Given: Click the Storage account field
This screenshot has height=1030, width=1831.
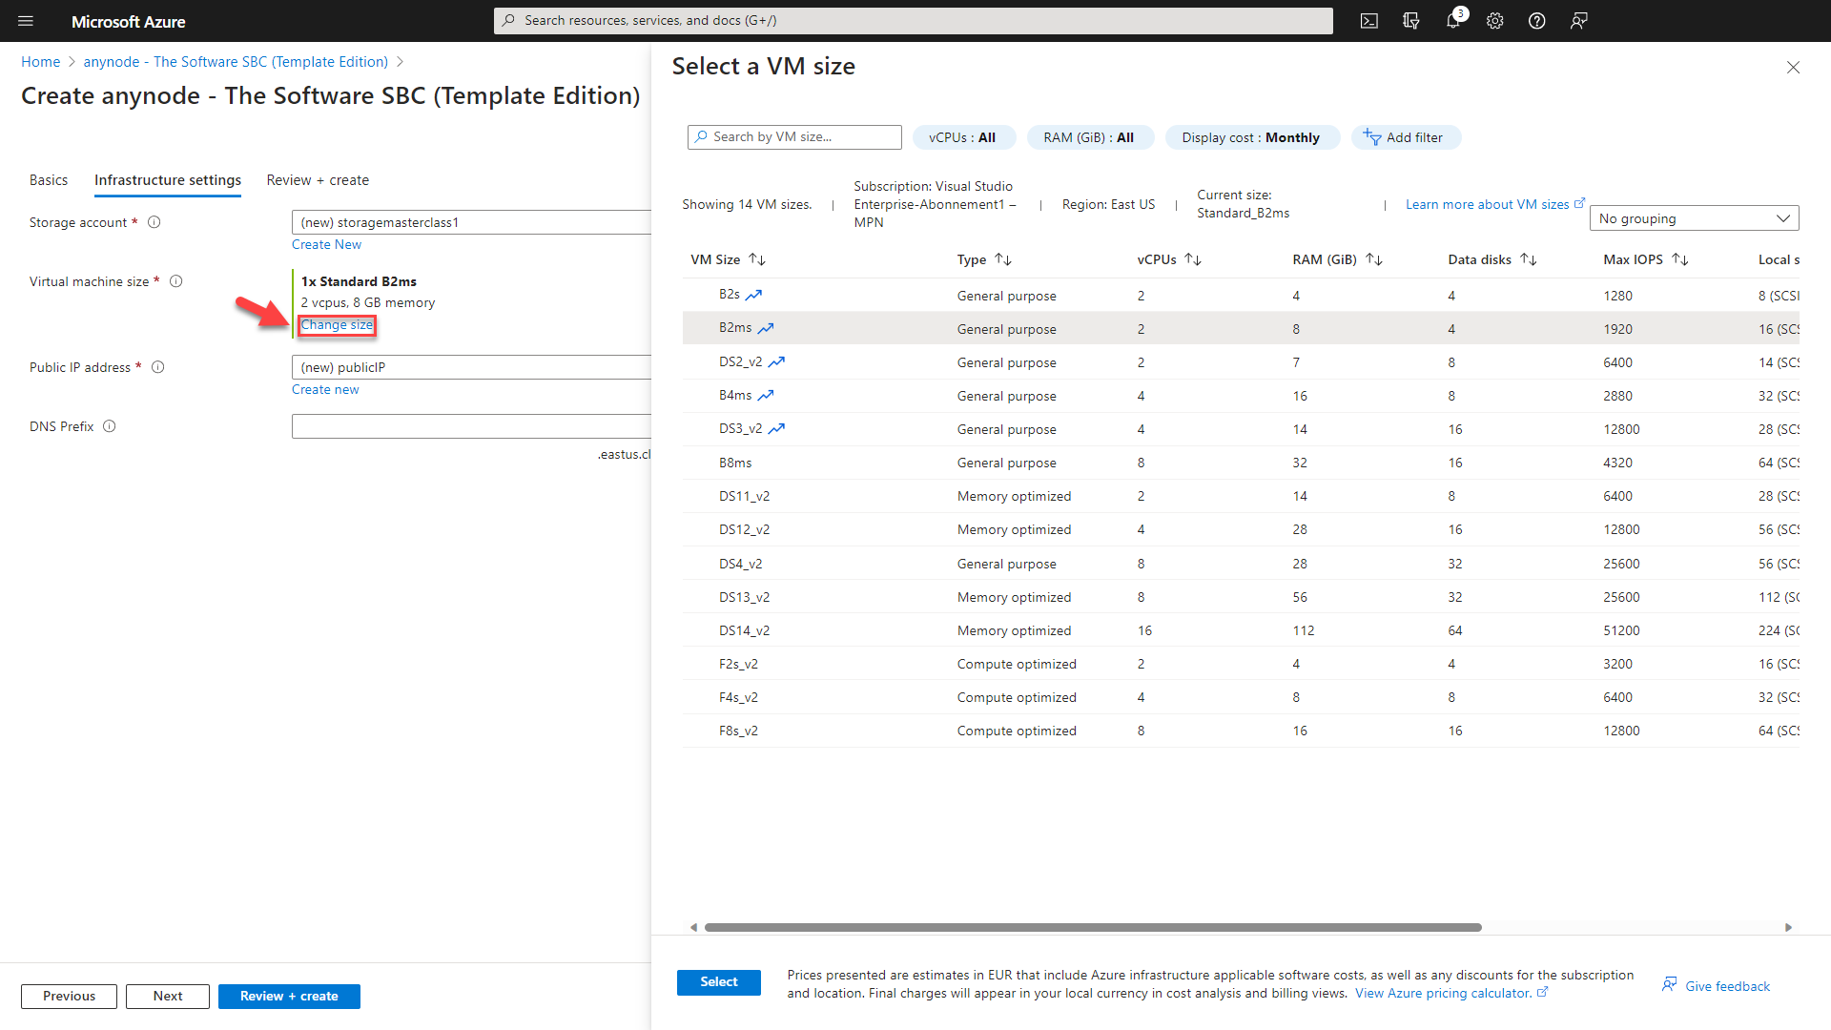Looking at the screenshot, I should click(x=471, y=222).
